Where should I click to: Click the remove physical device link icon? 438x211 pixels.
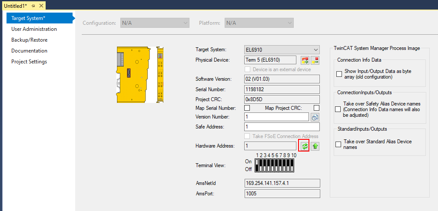click(x=315, y=60)
